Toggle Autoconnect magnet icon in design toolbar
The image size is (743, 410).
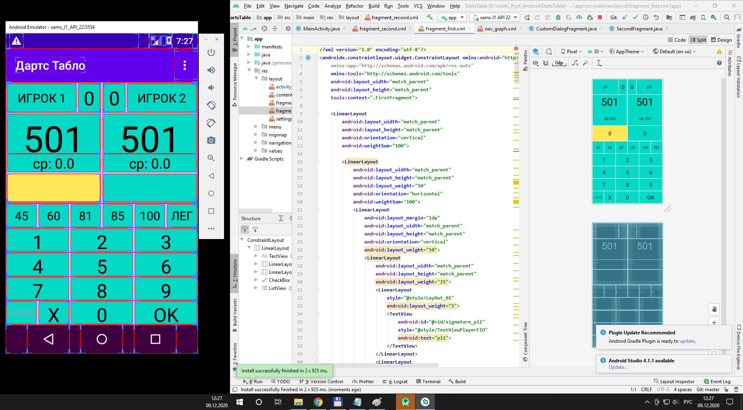click(x=546, y=63)
